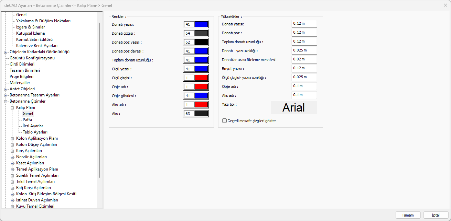The image size is (451, 221).
Task: Confirm settings with Tamam button
Action: 408,215
